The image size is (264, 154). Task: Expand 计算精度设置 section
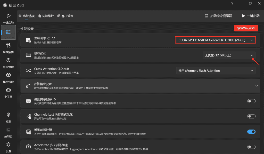[x=256, y=86]
